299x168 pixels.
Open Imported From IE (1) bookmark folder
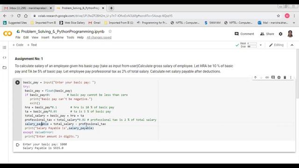(x=119, y=23)
